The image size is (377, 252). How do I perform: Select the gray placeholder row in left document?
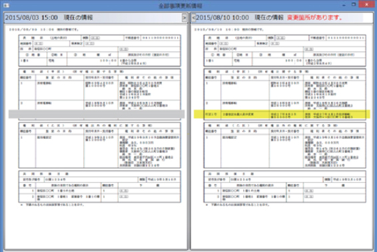[97, 114]
